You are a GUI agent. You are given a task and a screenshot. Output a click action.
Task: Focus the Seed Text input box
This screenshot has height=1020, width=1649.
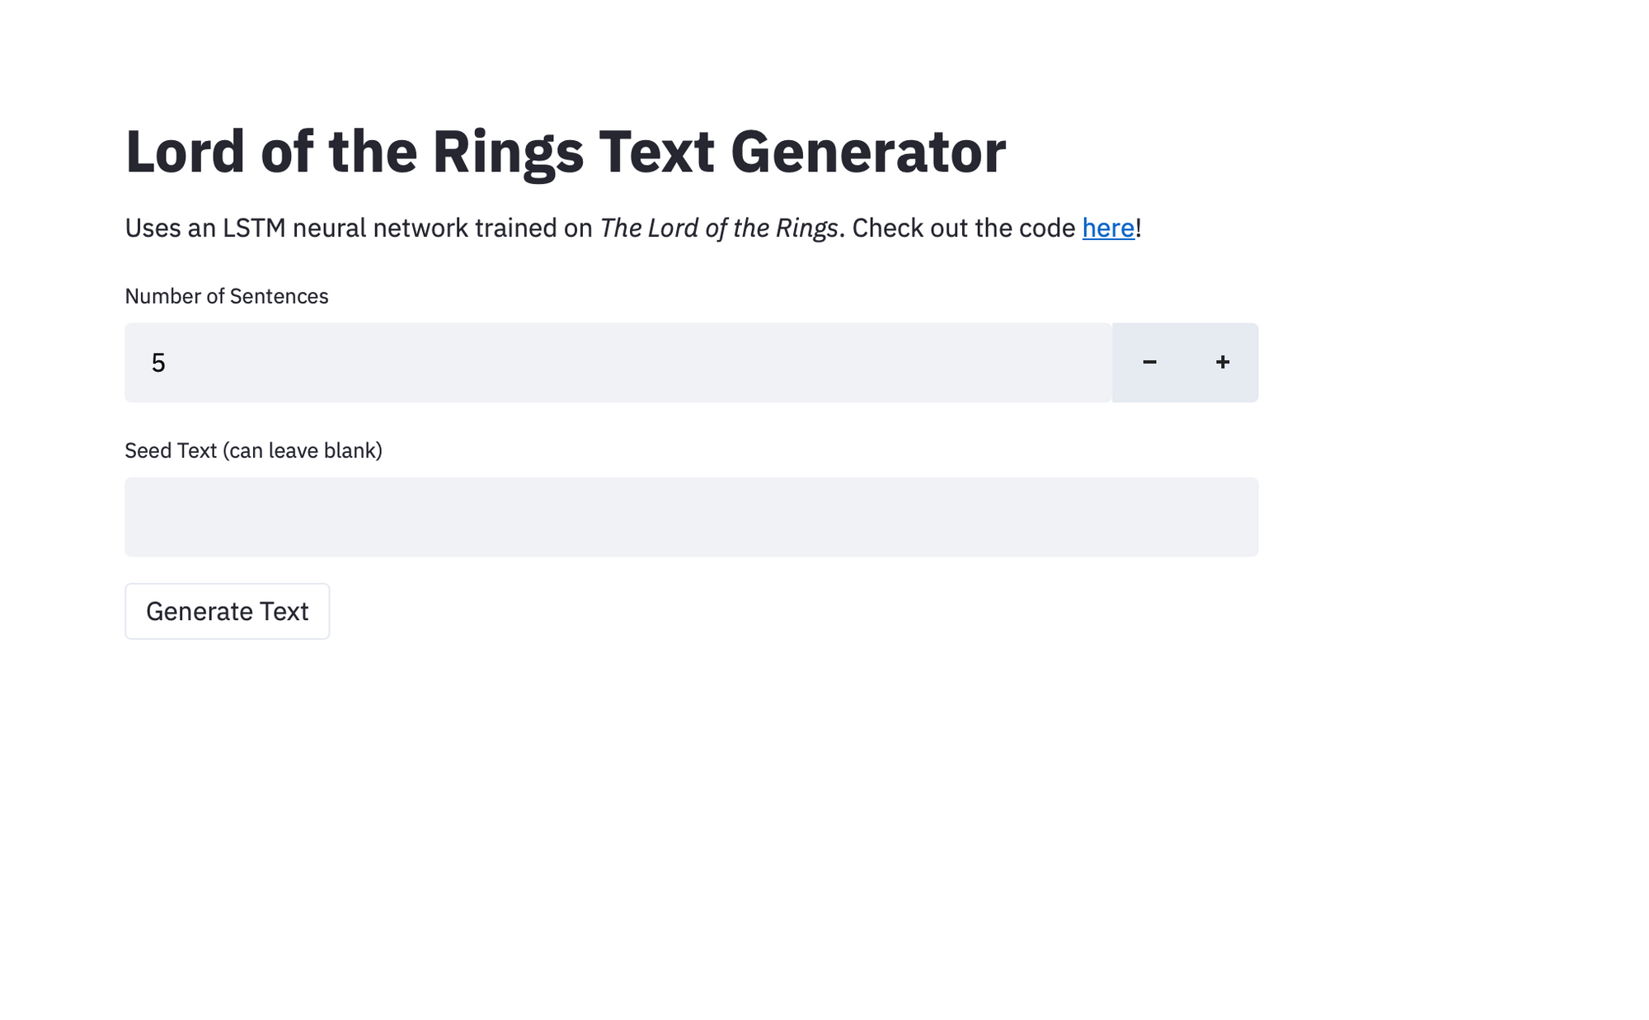tap(691, 517)
